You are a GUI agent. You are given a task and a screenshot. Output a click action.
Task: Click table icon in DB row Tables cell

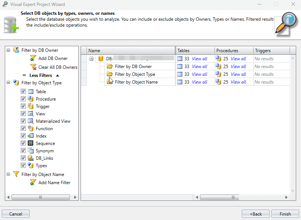point(180,58)
